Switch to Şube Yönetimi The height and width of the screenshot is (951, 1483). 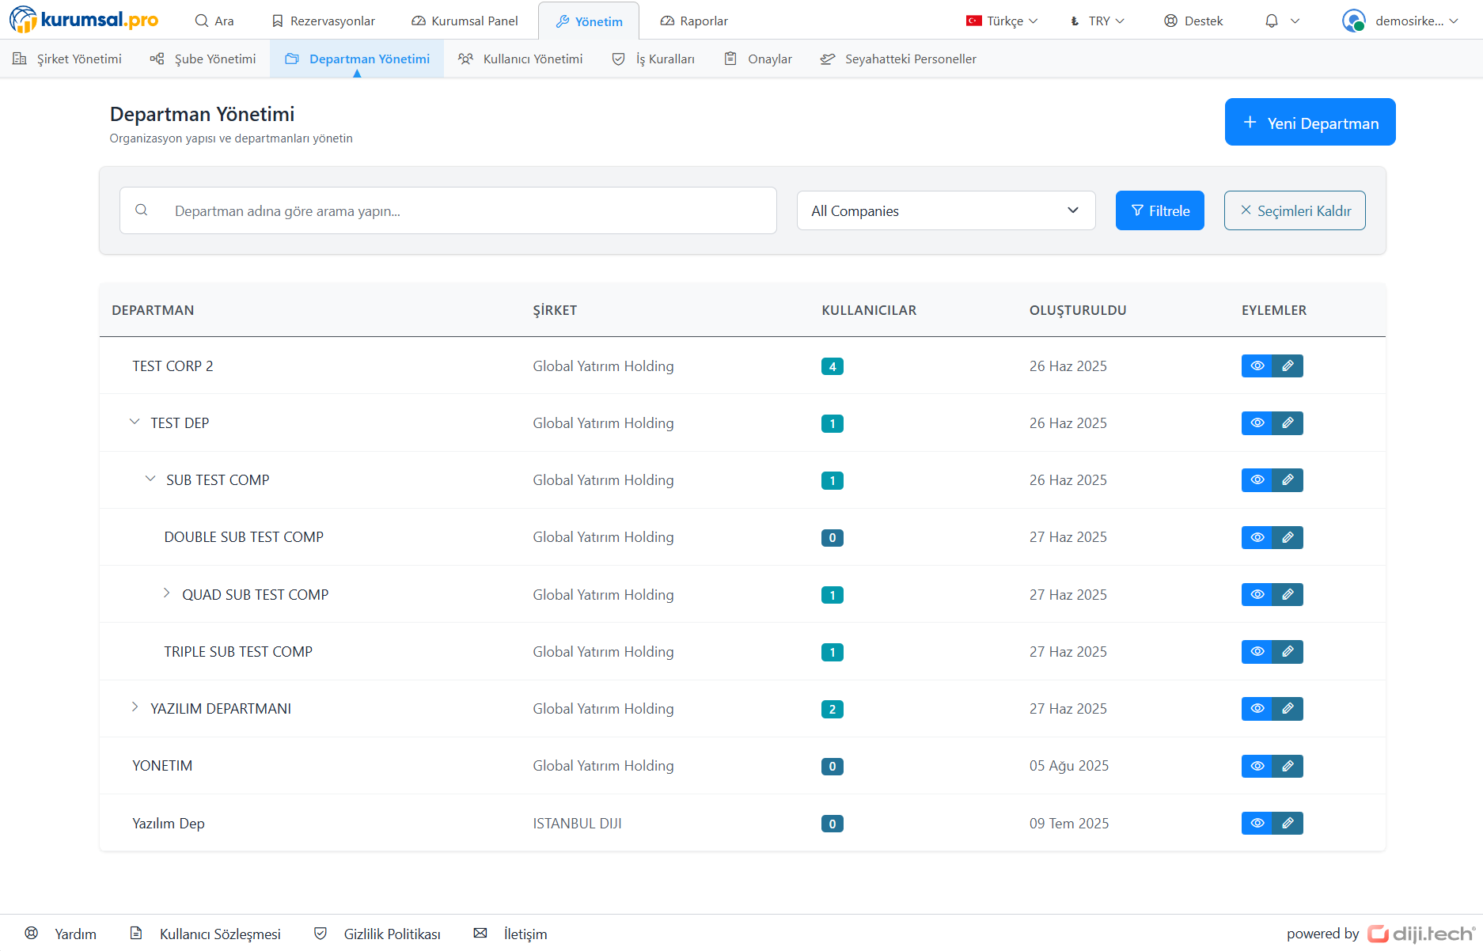point(203,59)
